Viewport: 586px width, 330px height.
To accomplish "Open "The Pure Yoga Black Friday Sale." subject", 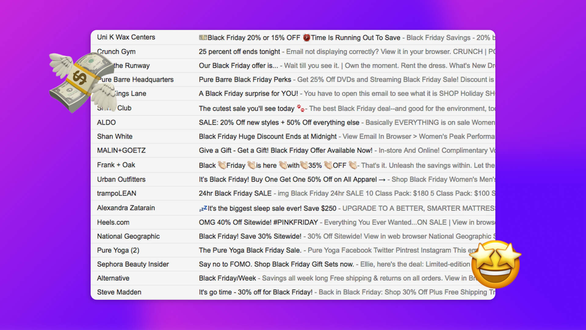I will point(250,250).
